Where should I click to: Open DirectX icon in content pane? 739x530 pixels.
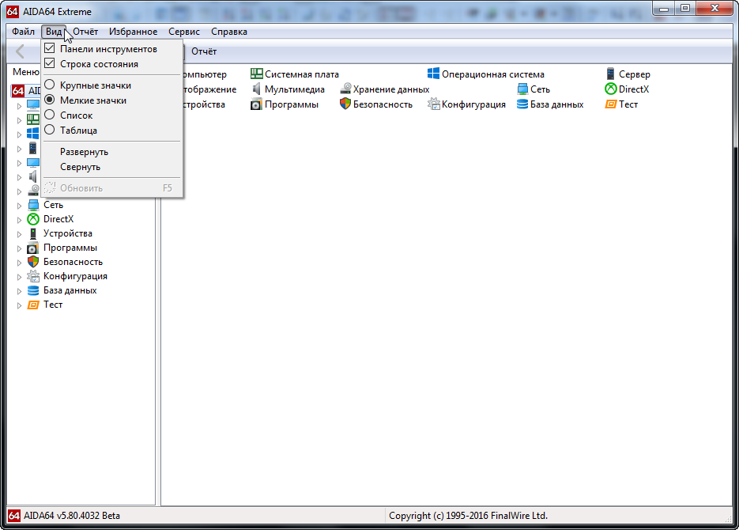tap(610, 89)
